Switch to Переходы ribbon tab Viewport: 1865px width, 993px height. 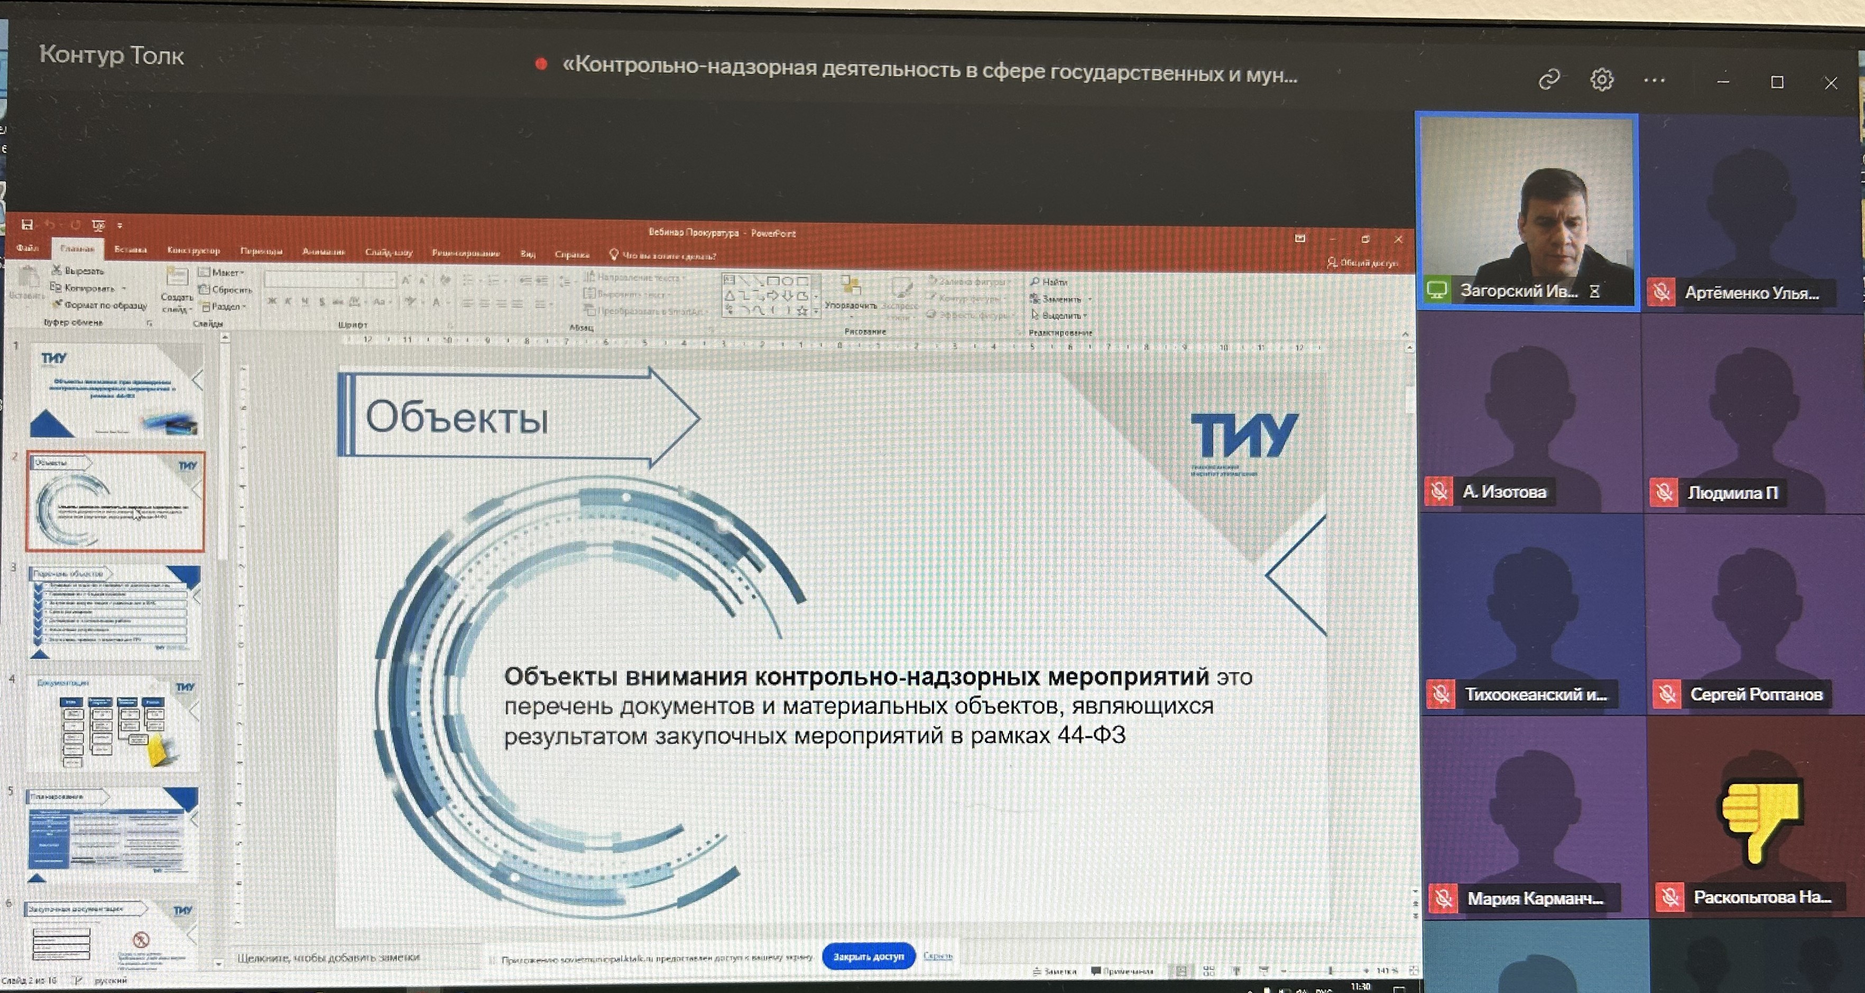click(x=261, y=251)
